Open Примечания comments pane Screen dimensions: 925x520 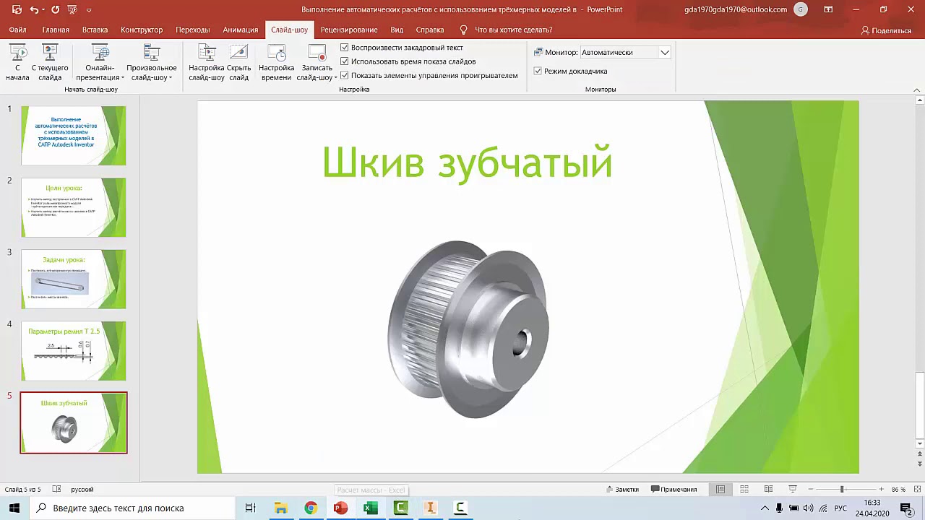674,489
